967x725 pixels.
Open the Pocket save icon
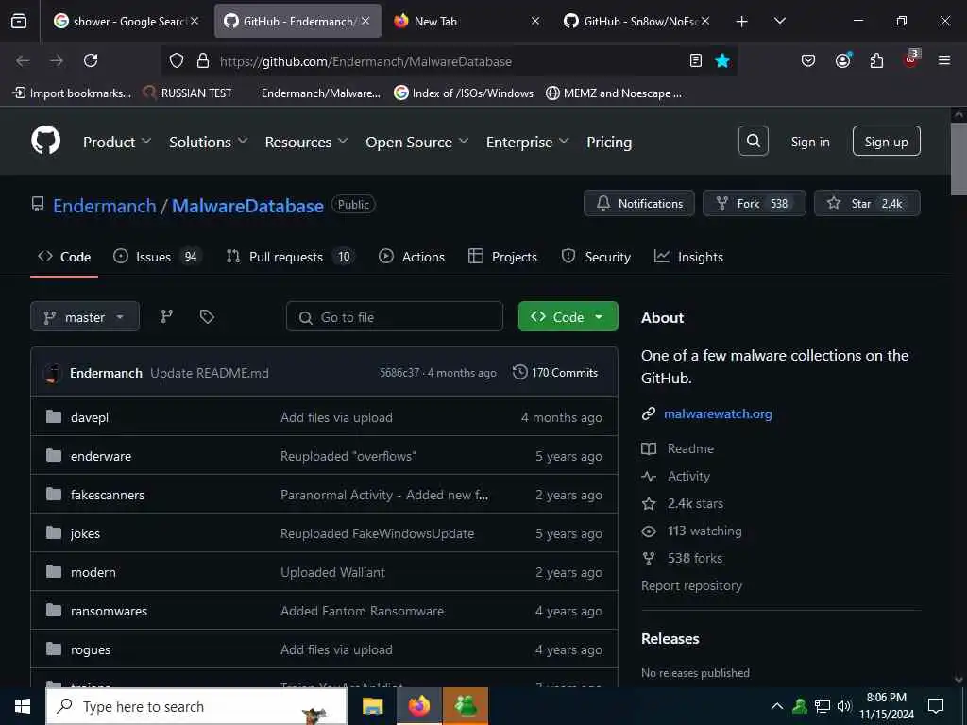tap(808, 60)
